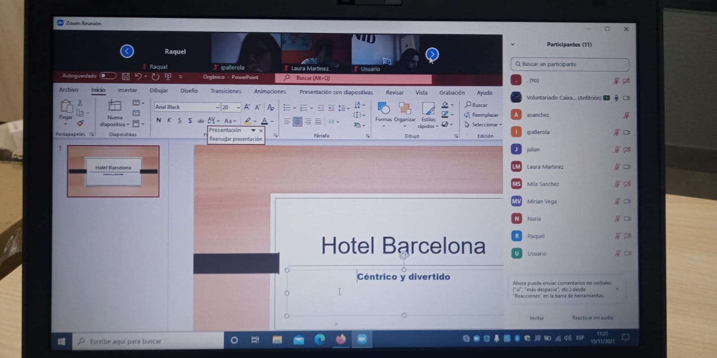Click the Nueva diapositiva slide icon
The image size is (717, 358).
pos(115,106)
